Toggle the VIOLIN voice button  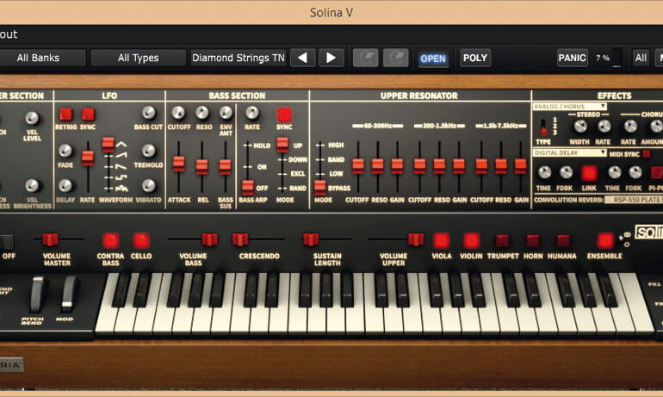[472, 240]
